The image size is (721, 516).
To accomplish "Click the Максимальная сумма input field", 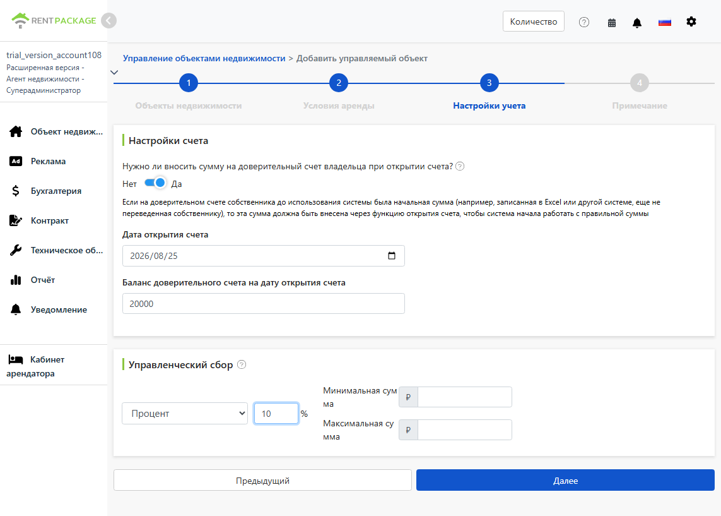I will 464,430.
